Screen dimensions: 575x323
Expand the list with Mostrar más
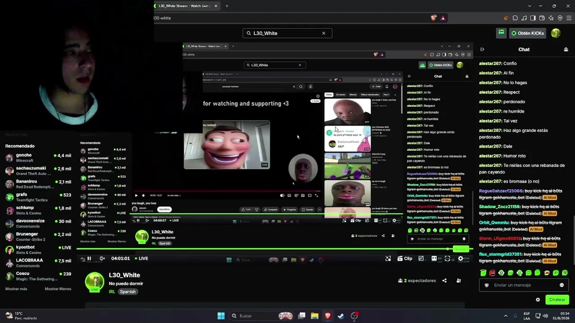[16, 289]
